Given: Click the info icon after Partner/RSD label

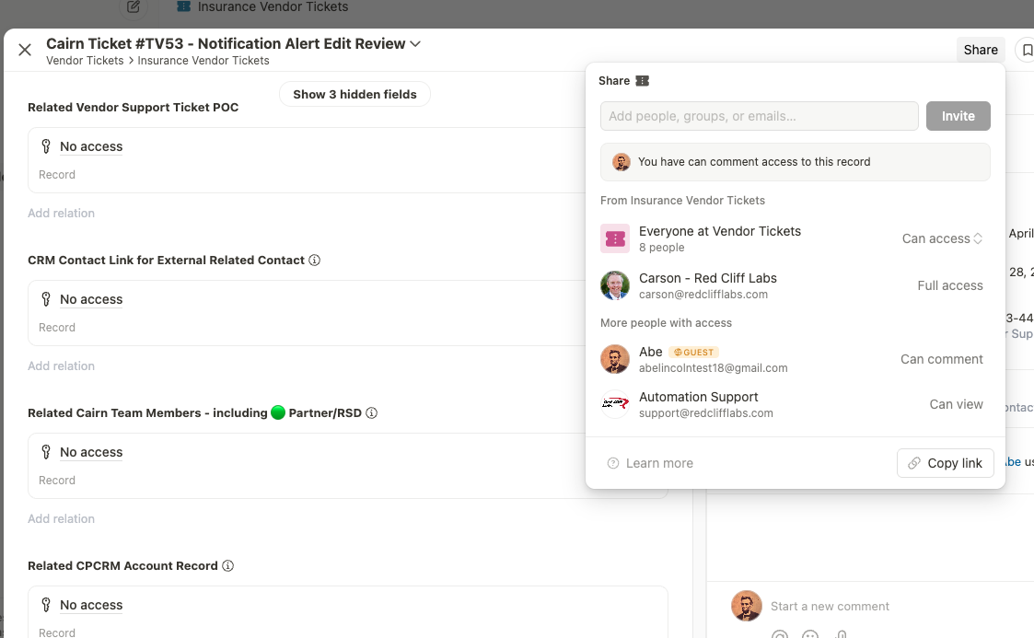Looking at the screenshot, I should pyautogui.click(x=372, y=413).
